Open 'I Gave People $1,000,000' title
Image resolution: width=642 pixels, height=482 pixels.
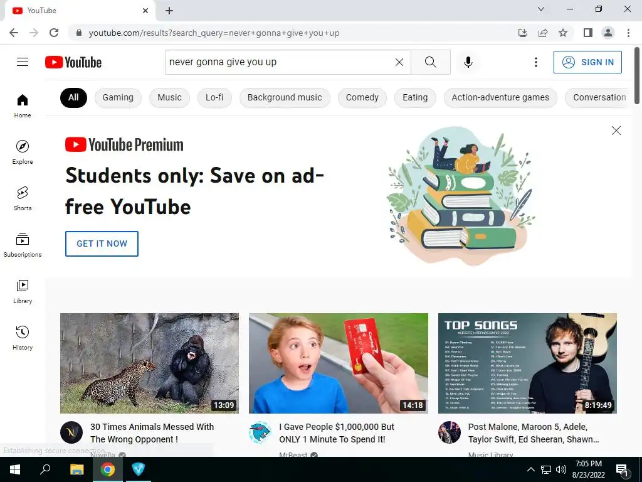[337, 433]
